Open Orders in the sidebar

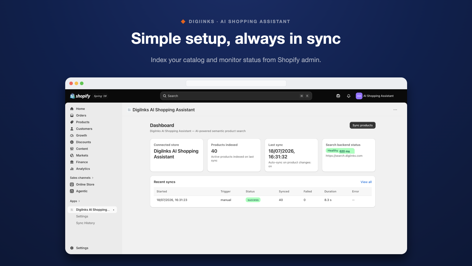pyautogui.click(x=81, y=116)
